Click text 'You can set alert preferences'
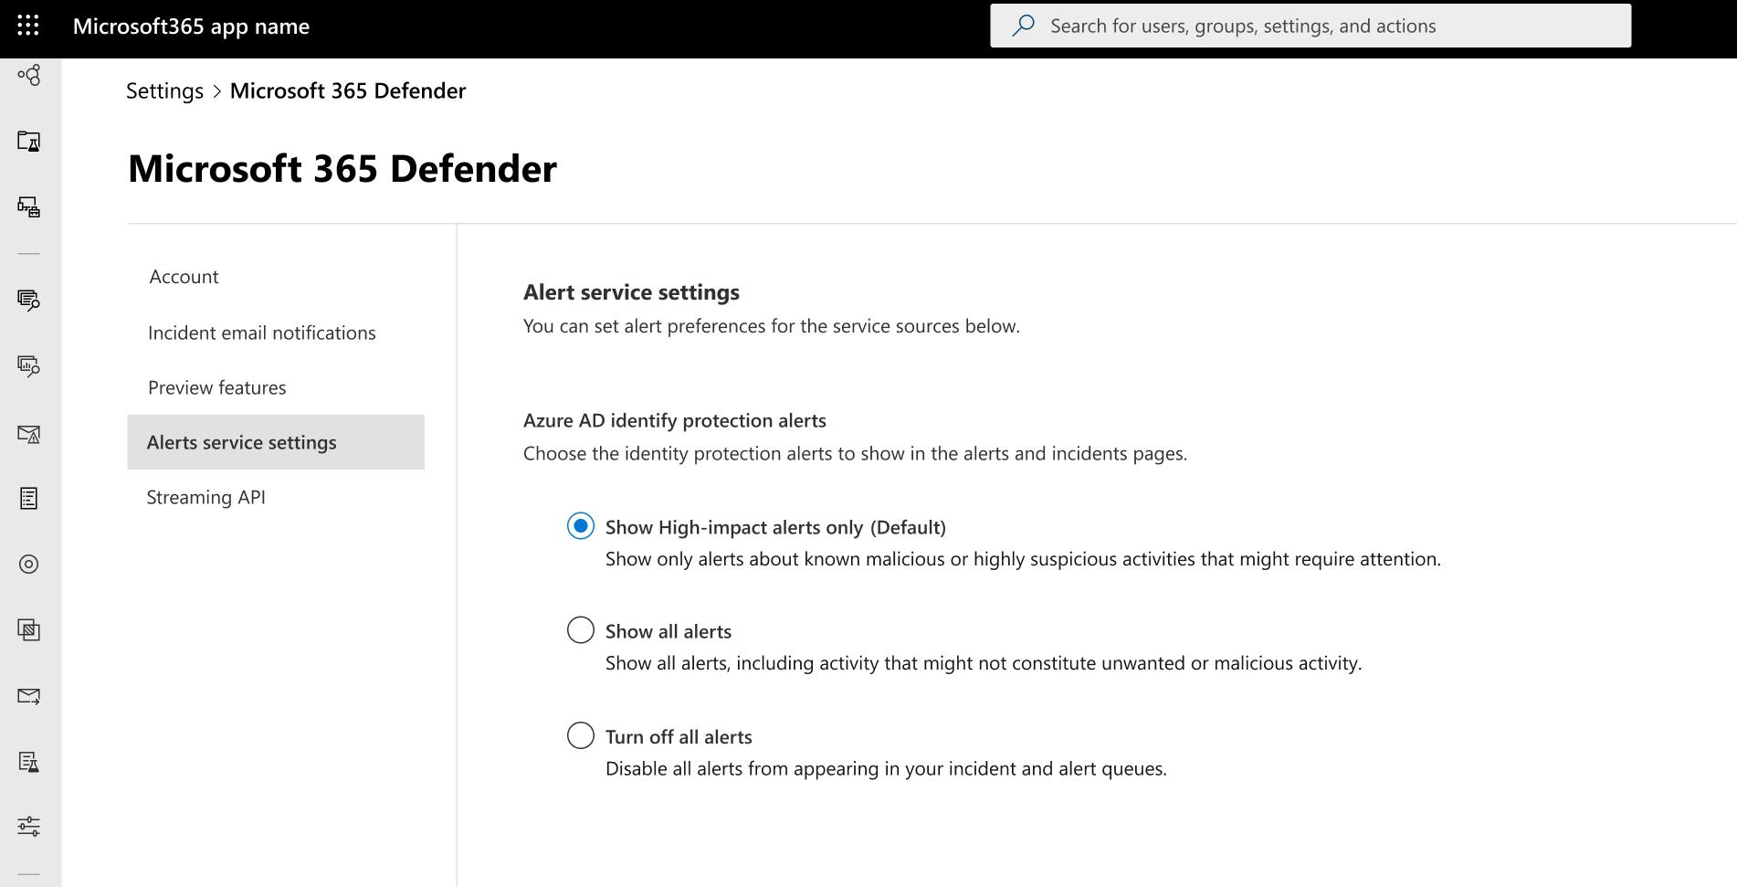 click(x=772, y=326)
